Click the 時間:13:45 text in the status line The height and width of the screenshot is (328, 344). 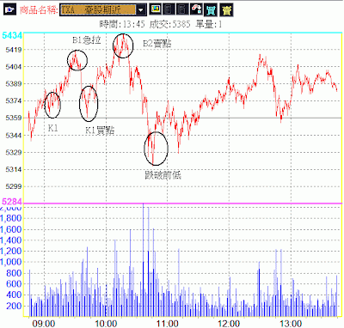[122, 24]
